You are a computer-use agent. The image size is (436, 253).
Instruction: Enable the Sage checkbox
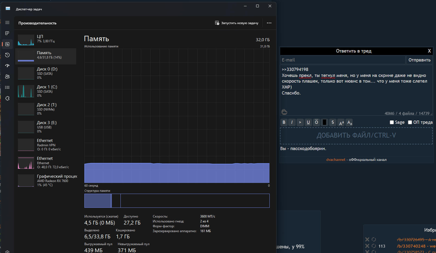point(392,122)
